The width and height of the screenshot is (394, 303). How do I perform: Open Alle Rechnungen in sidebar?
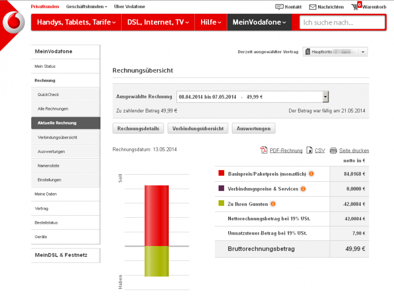coord(66,109)
